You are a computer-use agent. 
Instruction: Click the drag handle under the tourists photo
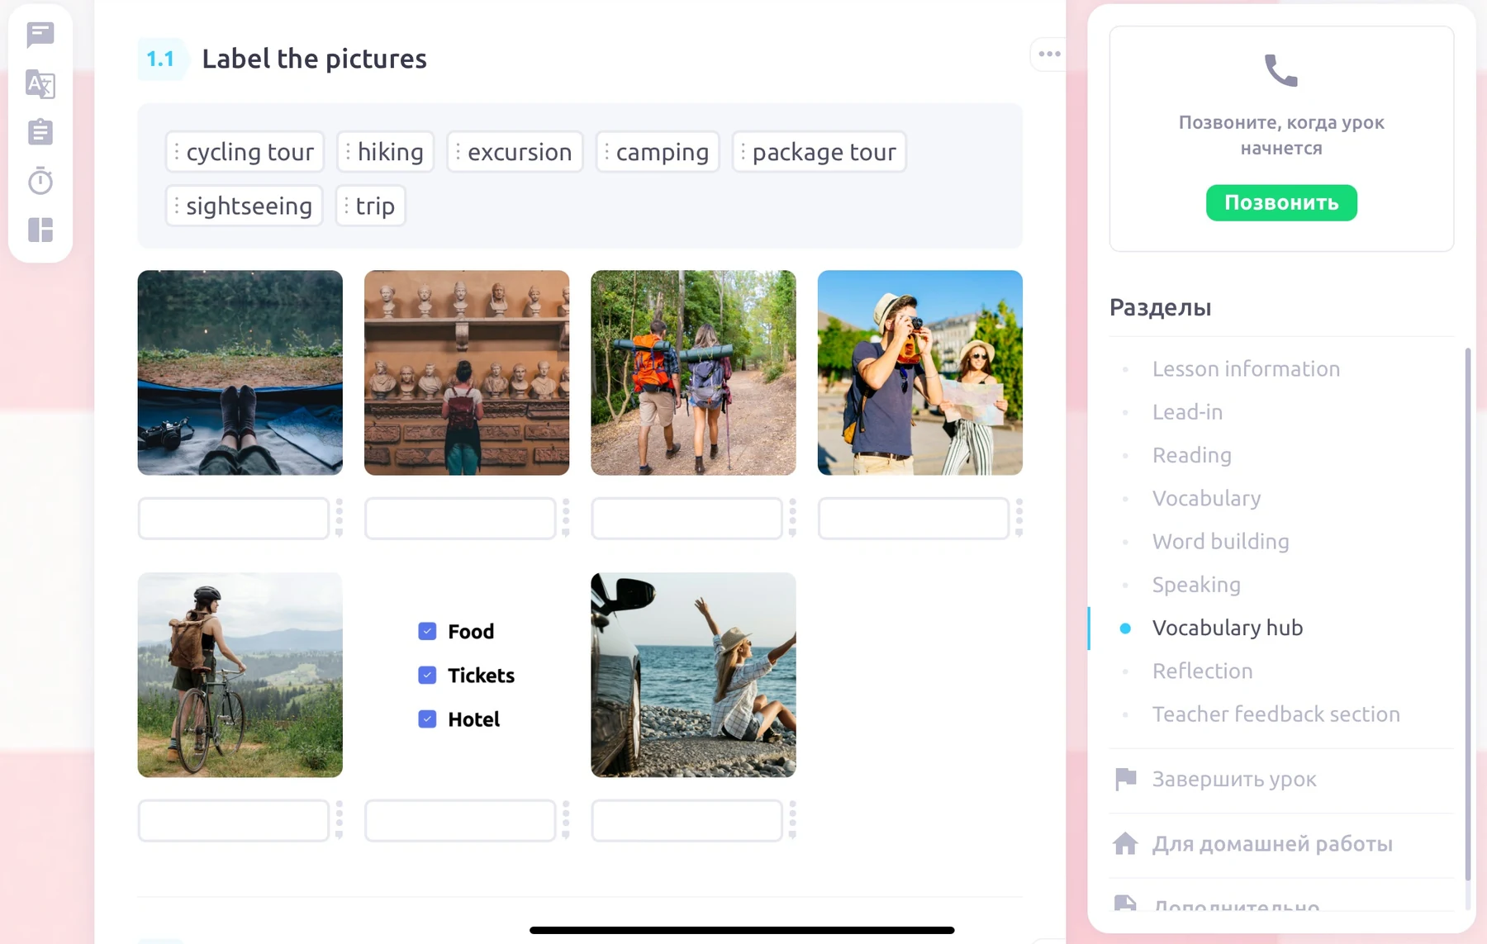[1019, 517]
